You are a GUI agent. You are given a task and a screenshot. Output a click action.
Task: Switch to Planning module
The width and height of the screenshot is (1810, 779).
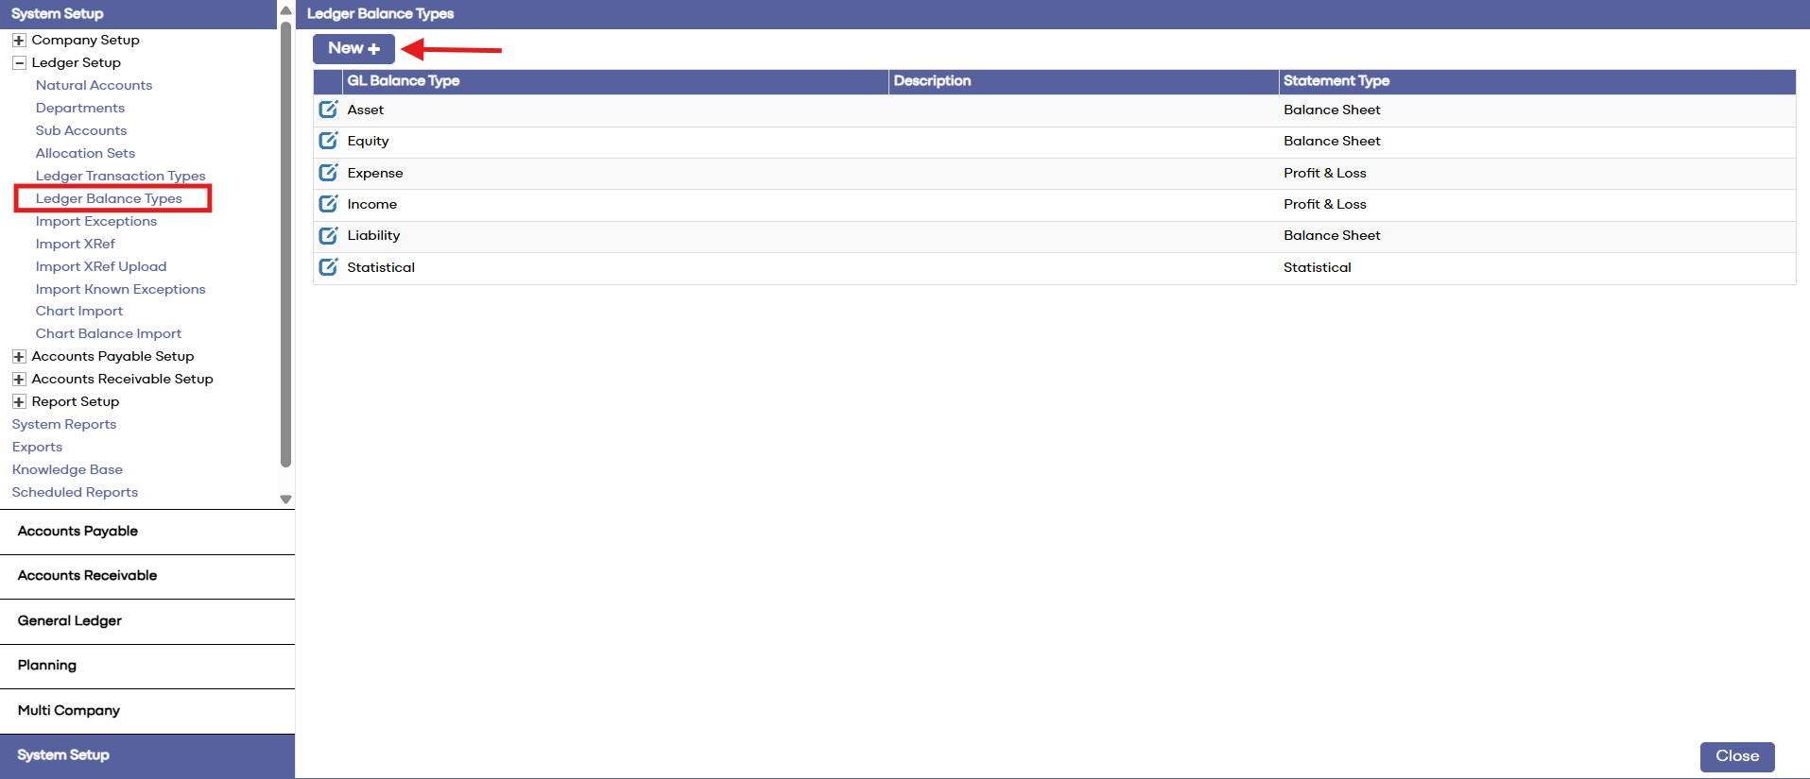click(x=147, y=666)
